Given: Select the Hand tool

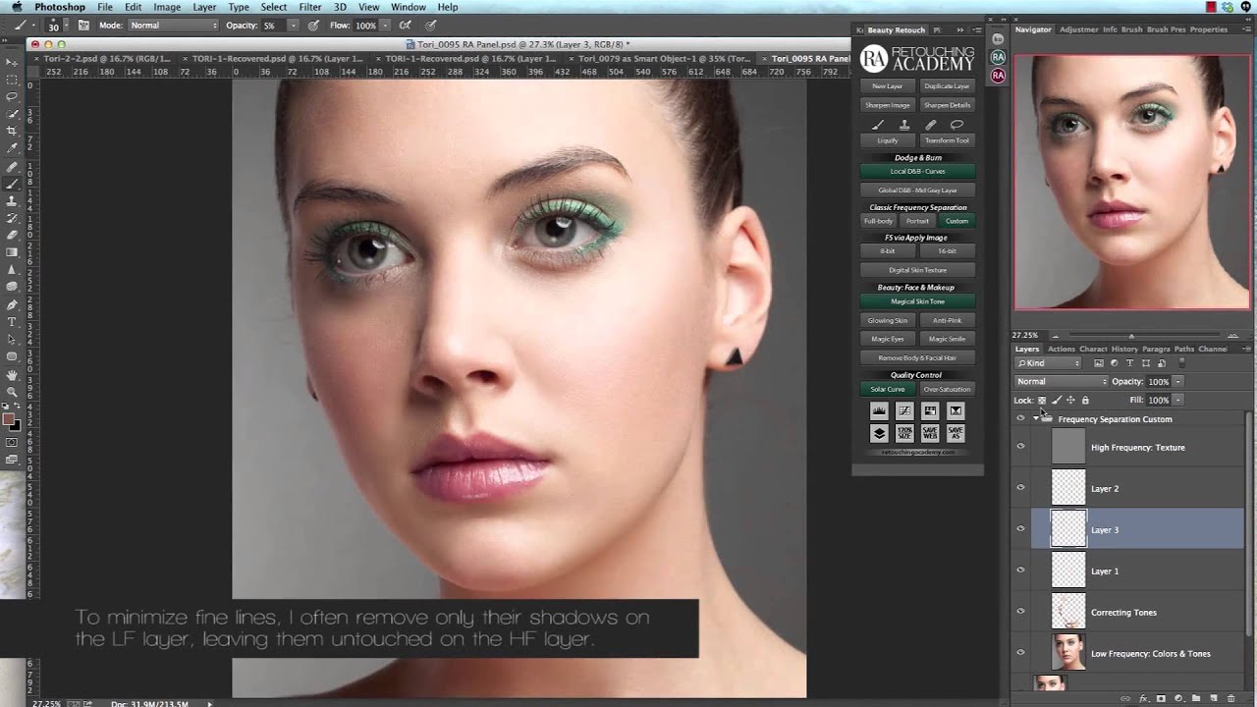Looking at the screenshot, I should click(13, 374).
